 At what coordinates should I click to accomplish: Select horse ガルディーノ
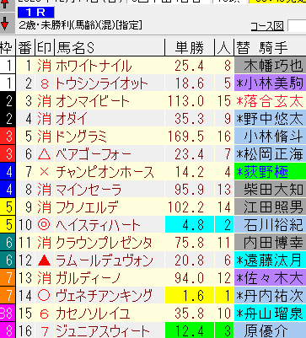(x=88, y=278)
